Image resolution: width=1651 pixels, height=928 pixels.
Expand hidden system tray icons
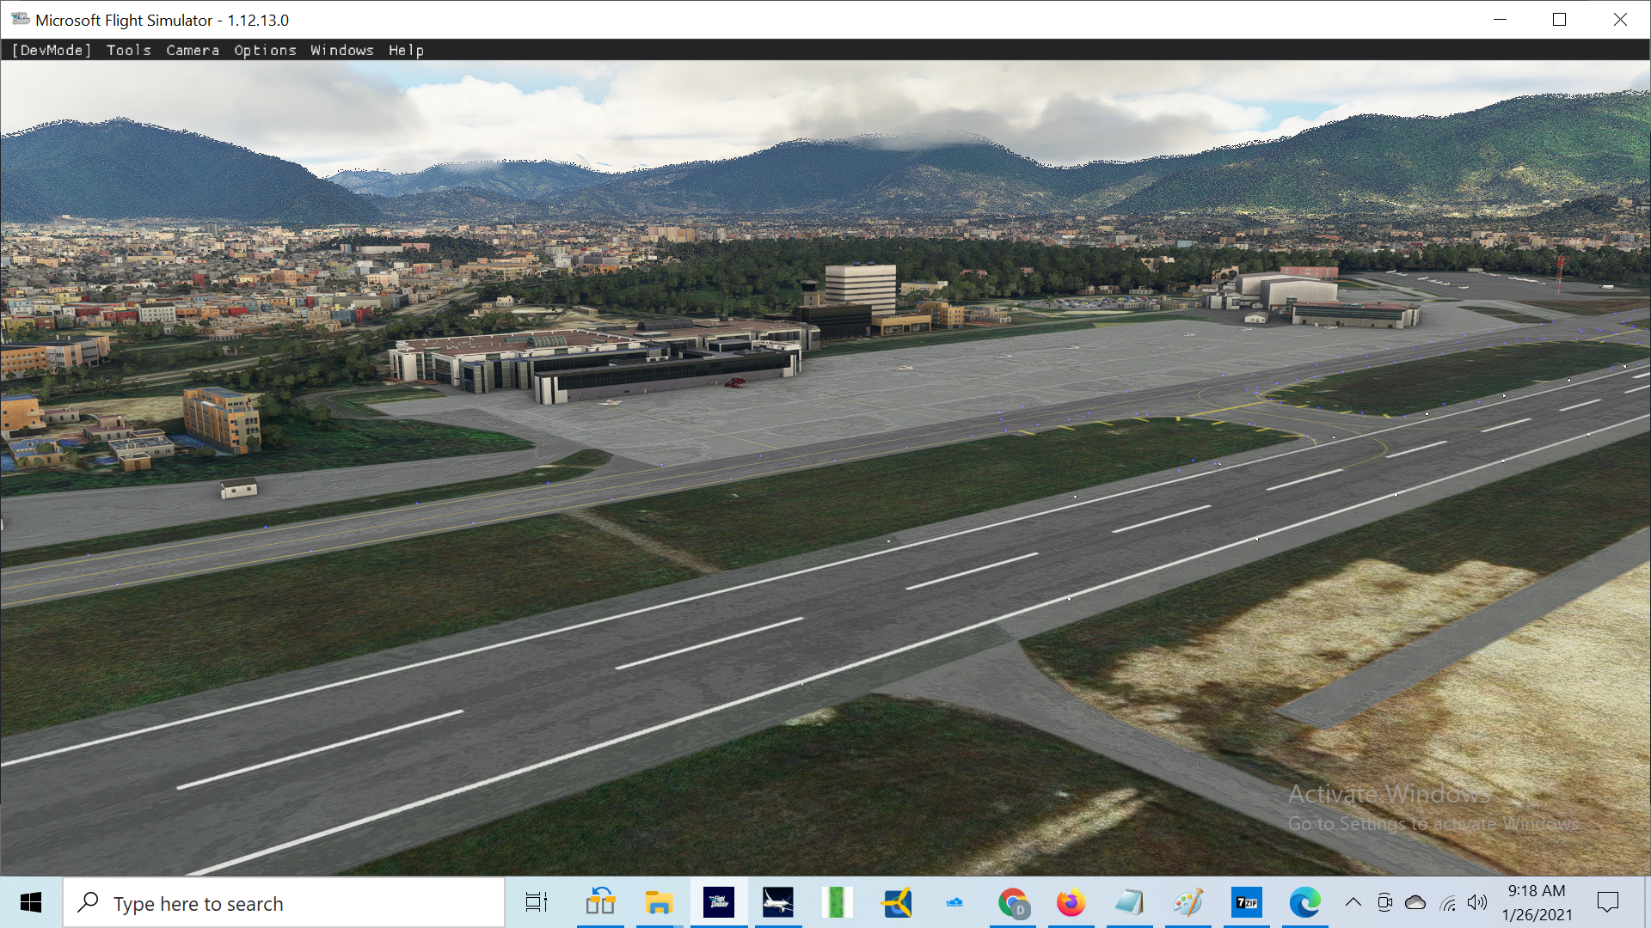click(x=1353, y=902)
